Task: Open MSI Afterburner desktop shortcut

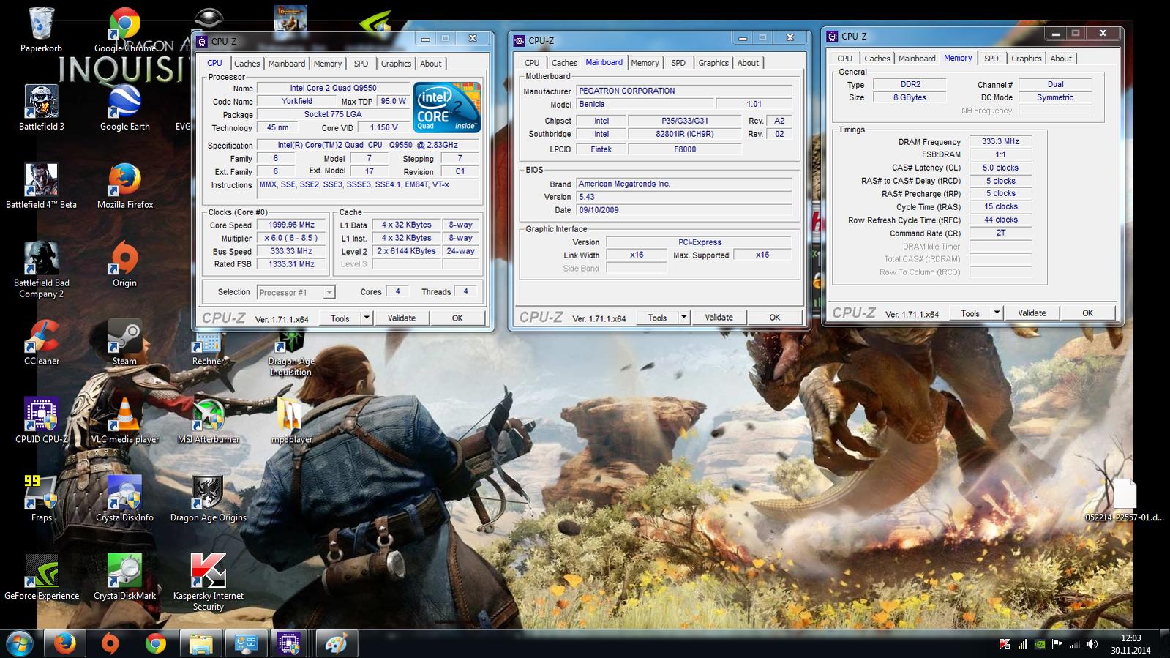Action: pyautogui.click(x=208, y=422)
